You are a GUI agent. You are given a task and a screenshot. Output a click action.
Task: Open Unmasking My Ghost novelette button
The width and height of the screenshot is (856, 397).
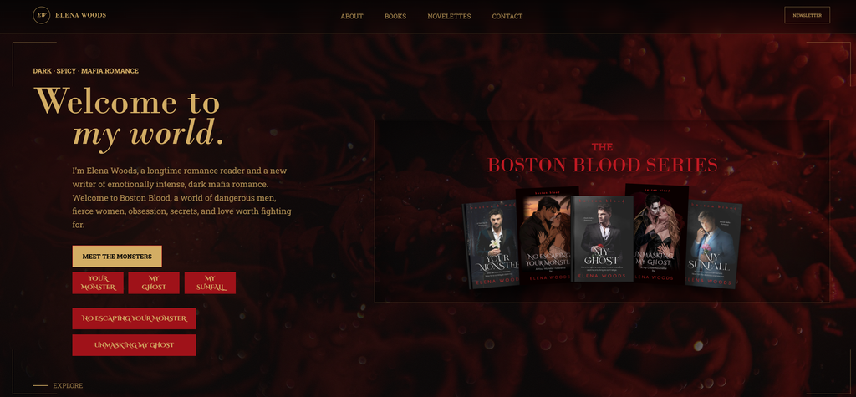134,345
